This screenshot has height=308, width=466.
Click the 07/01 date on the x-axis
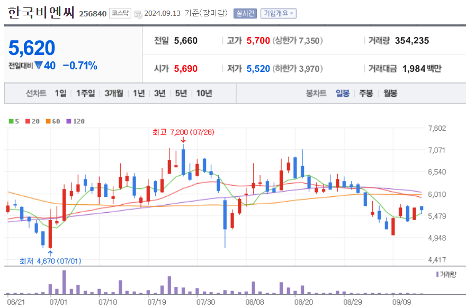pyautogui.click(x=58, y=302)
